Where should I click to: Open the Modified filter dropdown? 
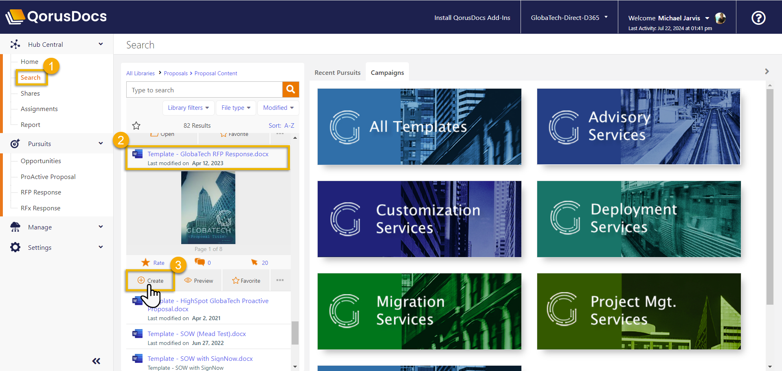point(278,108)
